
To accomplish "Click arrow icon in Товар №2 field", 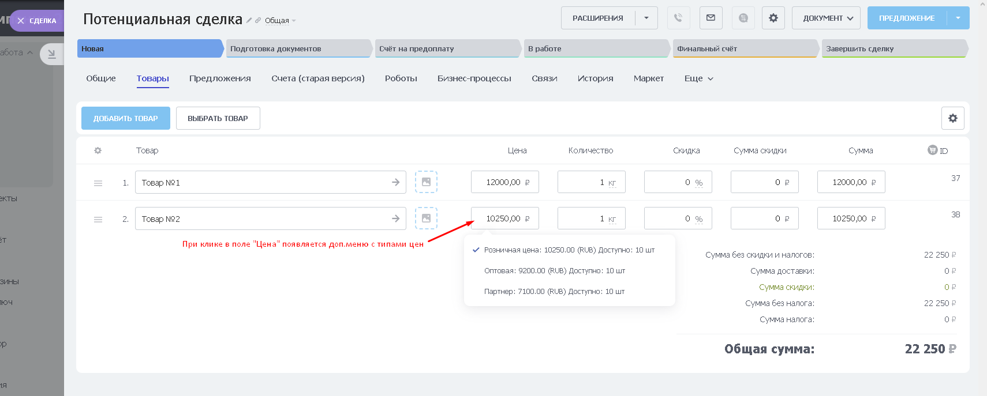I will tap(395, 218).
